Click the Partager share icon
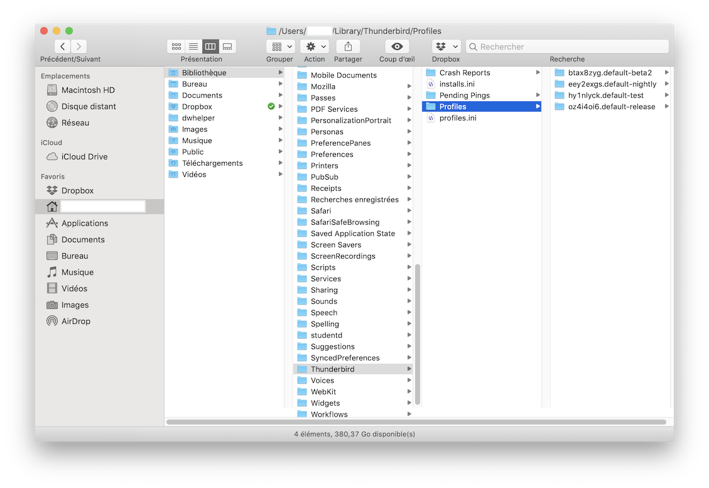This screenshot has height=488, width=709. (x=348, y=46)
